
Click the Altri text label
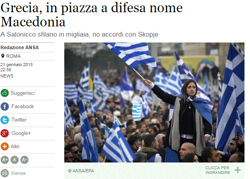pos(15,146)
